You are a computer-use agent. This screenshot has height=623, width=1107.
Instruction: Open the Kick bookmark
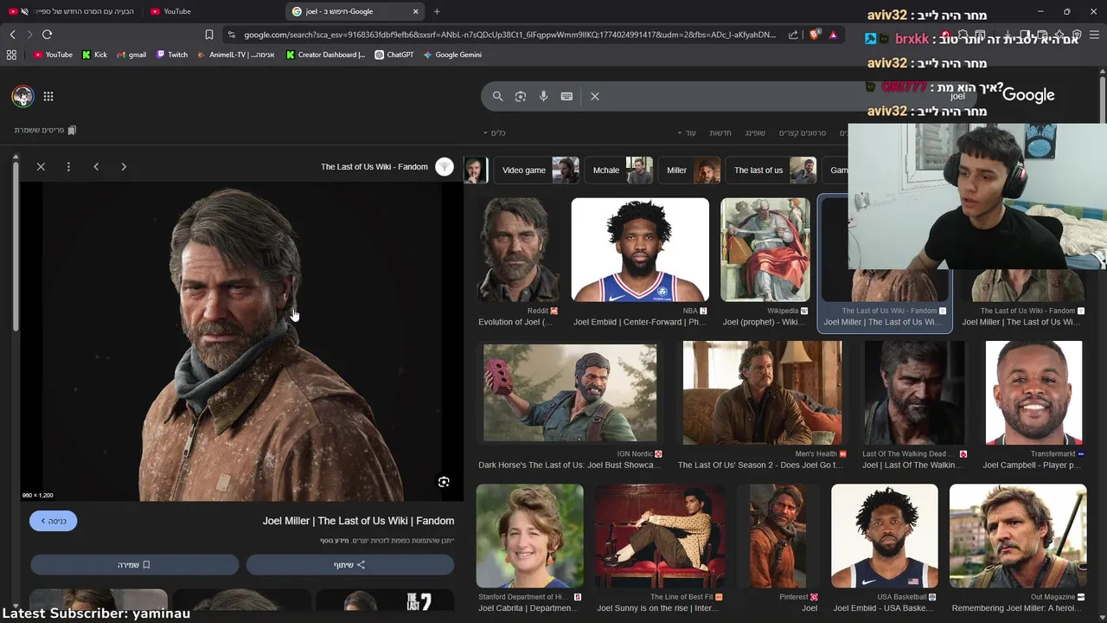(94, 55)
